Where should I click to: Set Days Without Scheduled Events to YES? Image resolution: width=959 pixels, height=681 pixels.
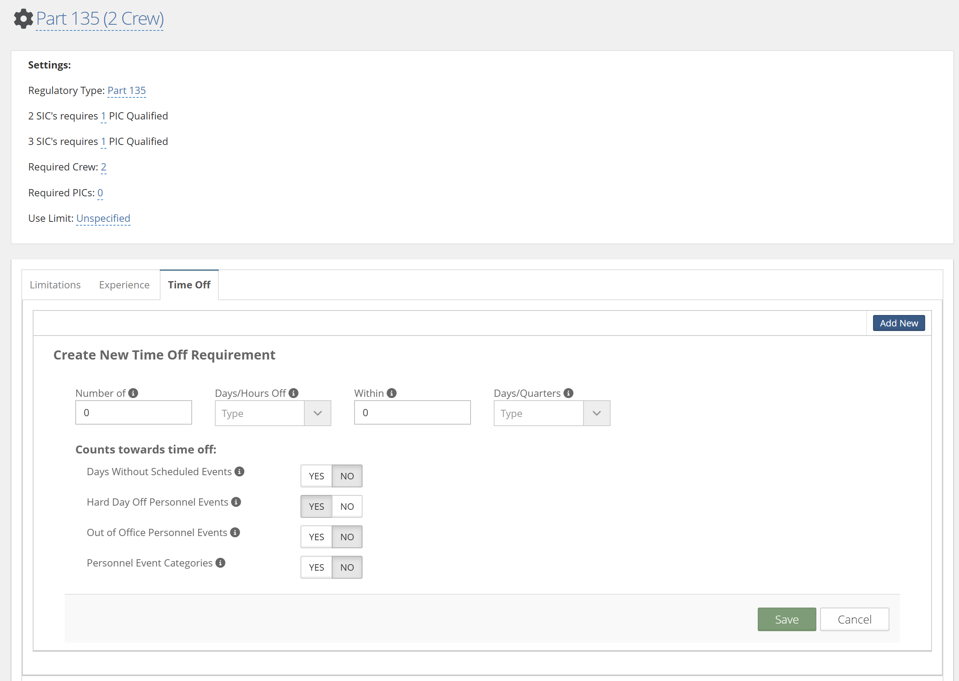(x=316, y=476)
